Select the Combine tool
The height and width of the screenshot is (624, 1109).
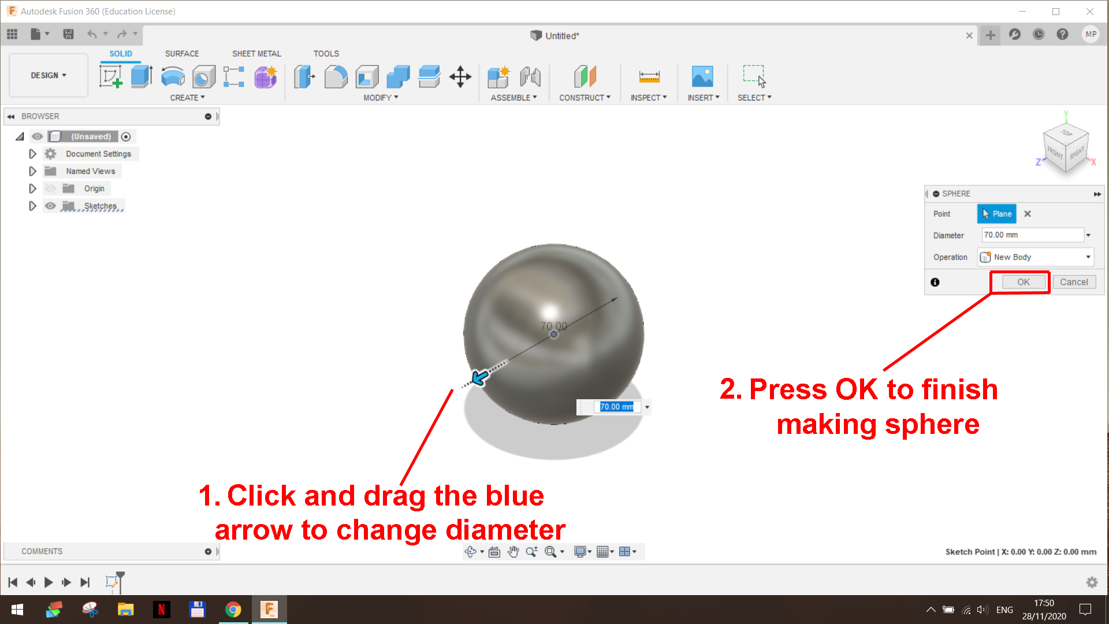tap(397, 77)
